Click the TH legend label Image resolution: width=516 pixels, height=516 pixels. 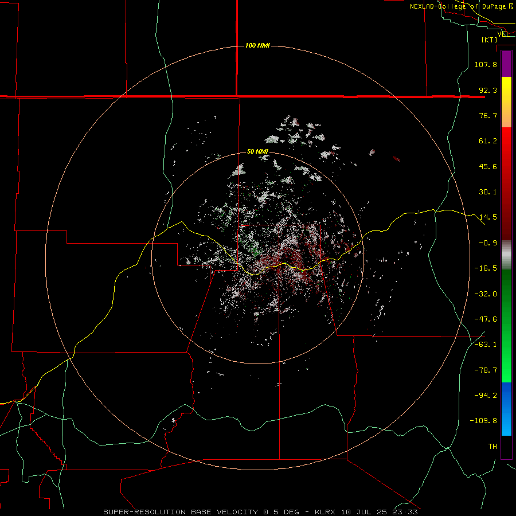point(492,447)
